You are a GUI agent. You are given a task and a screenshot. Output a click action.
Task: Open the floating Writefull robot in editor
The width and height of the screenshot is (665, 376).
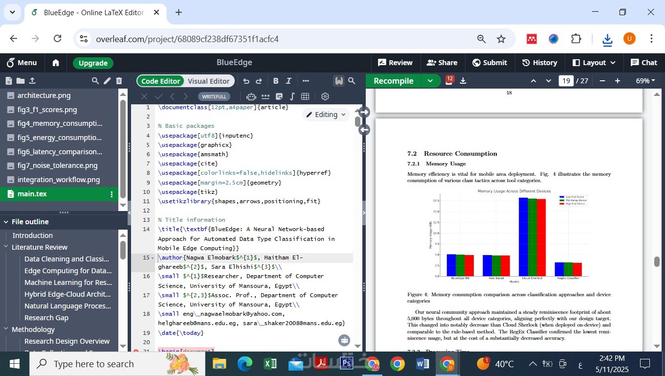[344, 340]
